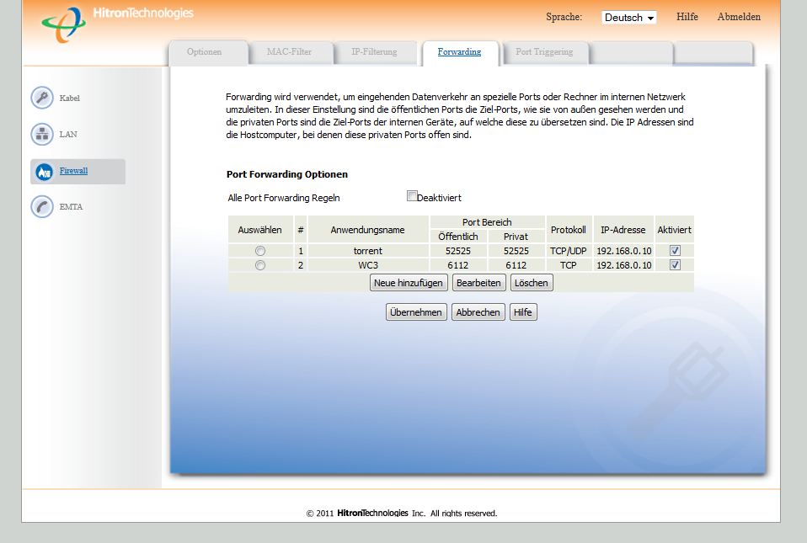Select radio button for WC3 rule
807x543 pixels.
[260, 265]
